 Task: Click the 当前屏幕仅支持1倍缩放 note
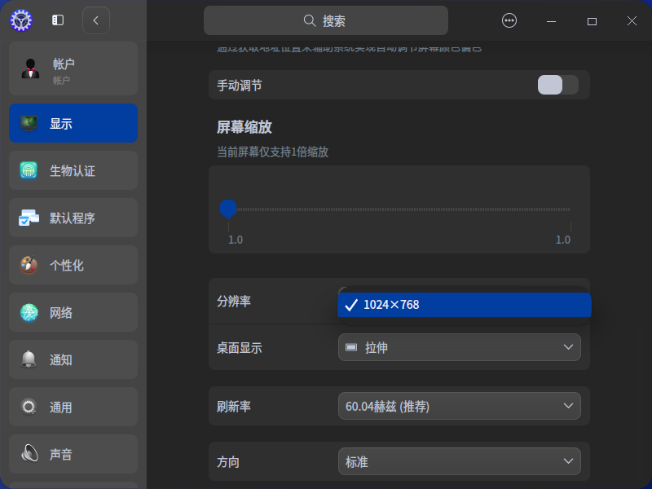click(x=272, y=152)
